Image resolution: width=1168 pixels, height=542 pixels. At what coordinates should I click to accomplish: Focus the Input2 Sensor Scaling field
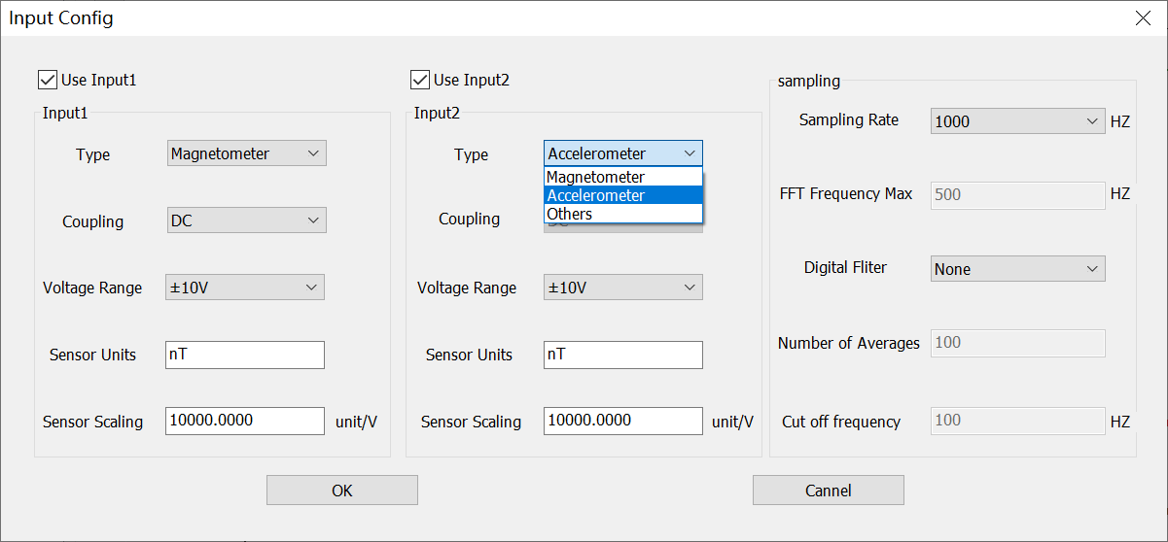click(x=622, y=421)
